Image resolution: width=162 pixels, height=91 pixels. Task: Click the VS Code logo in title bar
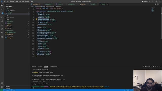(2, 1)
